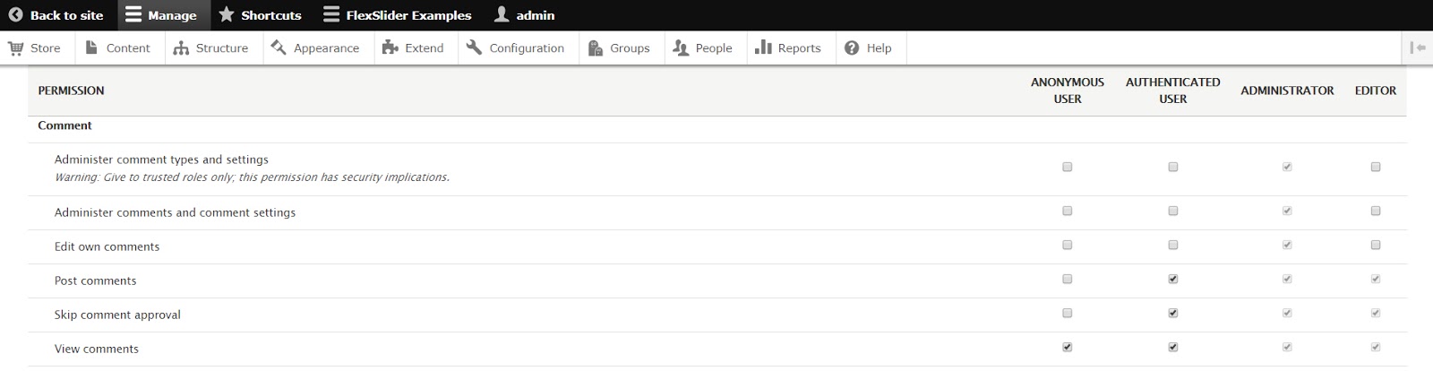
Task: Disable Skip comment approval for Authenticated user
Action: pyautogui.click(x=1173, y=314)
